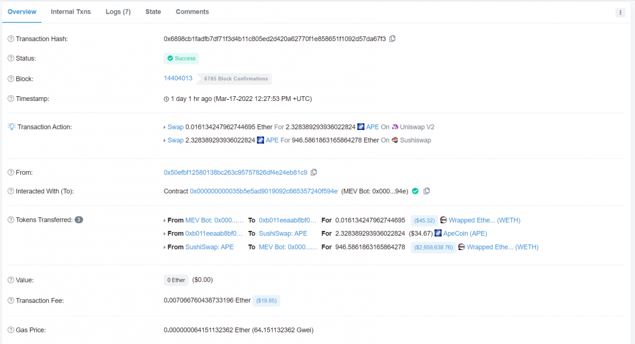The height and width of the screenshot is (344, 635).
Task: Switch to the State tab
Action: tap(153, 12)
